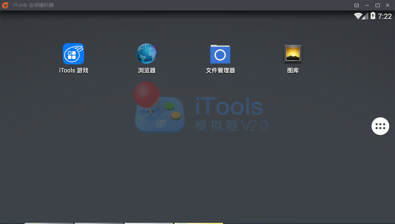This screenshot has height=224, width=395.
Task: Click the cellular signal strength icon
Action: (365, 16)
